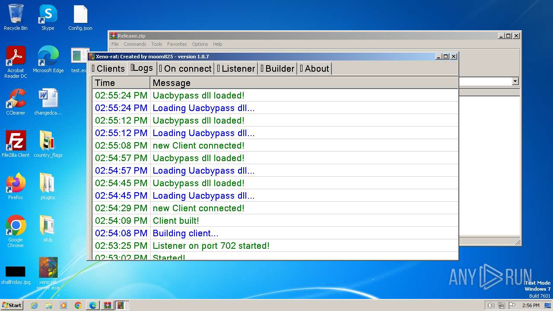Click the volume speaker tray icon
The height and width of the screenshot is (311, 553).
click(491, 305)
